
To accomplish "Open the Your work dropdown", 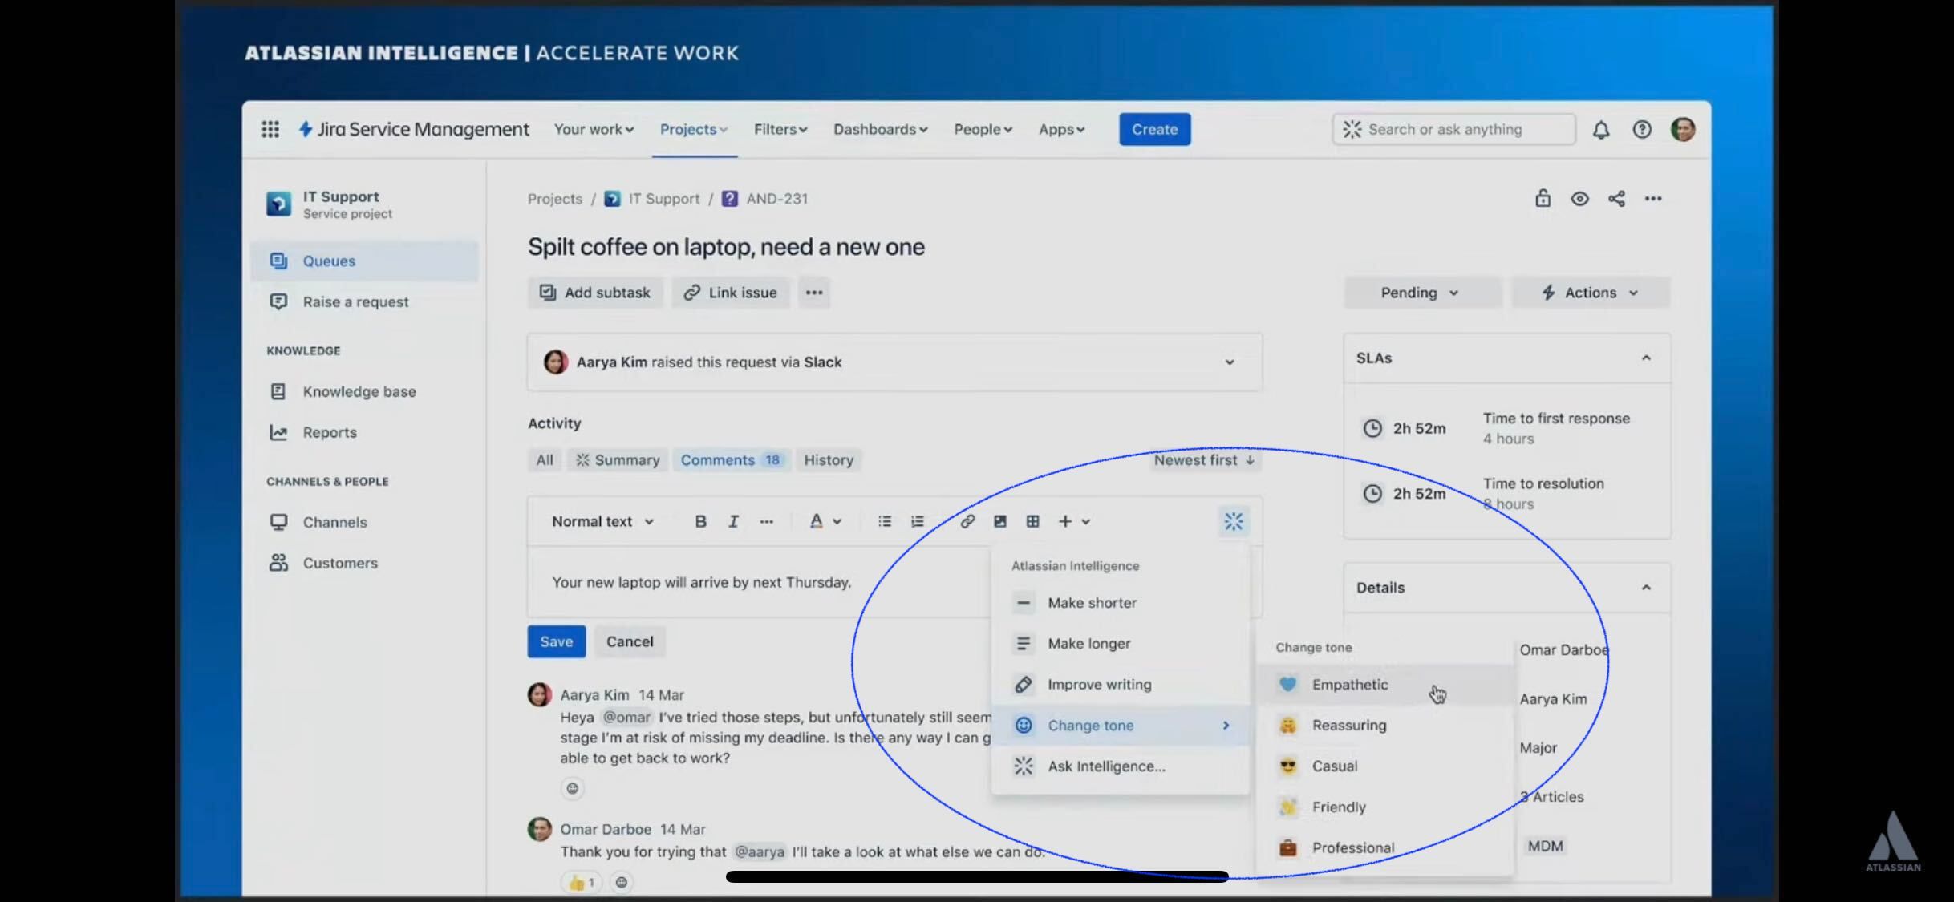I will click(594, 129).
